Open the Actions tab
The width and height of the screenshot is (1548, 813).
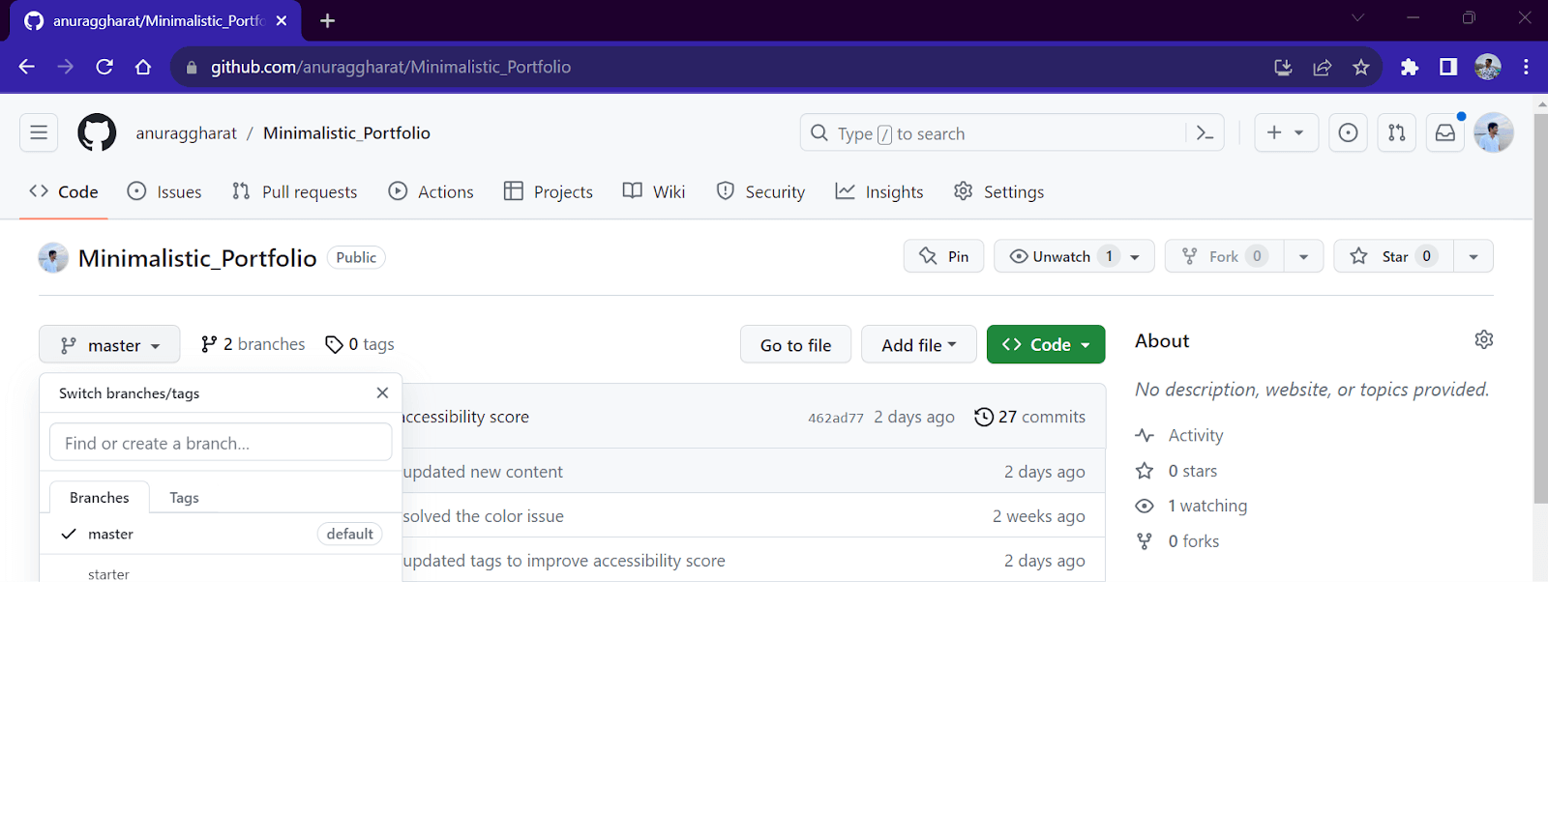pyautogui.click(x=432, y=191)
